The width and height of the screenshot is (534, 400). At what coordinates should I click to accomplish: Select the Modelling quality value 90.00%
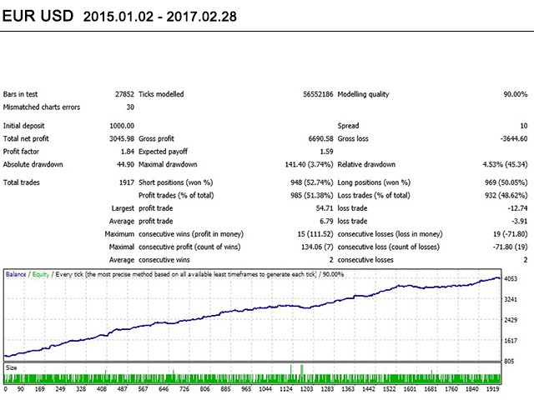[x=516, y=94]
